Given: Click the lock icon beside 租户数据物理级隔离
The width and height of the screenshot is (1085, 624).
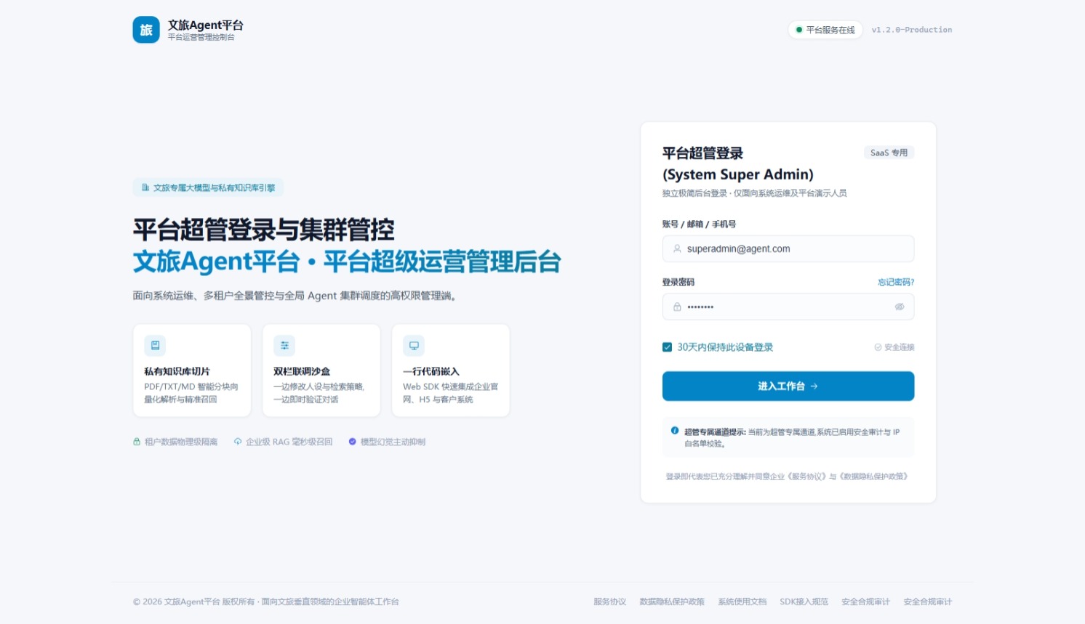Looking at the screenshot, I should click(137, 442).
